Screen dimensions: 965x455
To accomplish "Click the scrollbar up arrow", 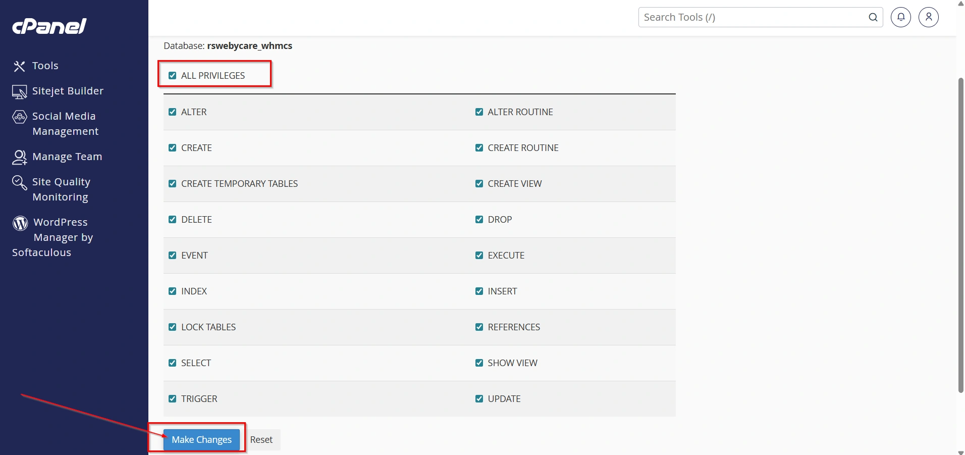I will tap(961, 3).
